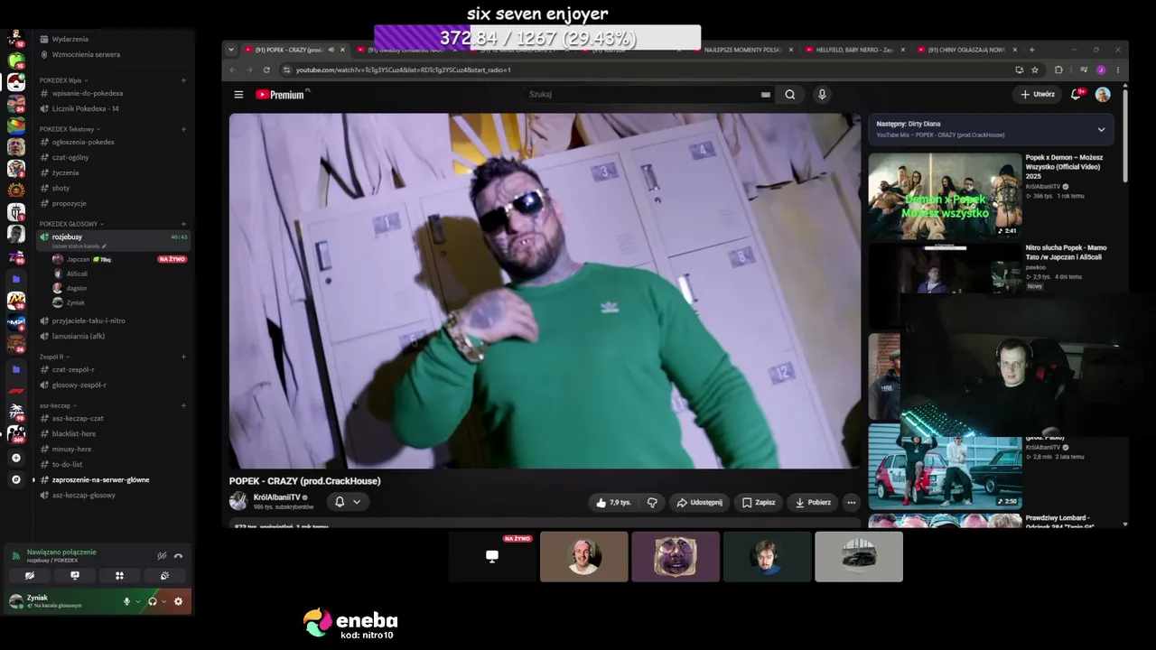Disconnect from the Discord voice channel
The width and height of the screenshot is (1156, 650).
click(x=178, y=556)
